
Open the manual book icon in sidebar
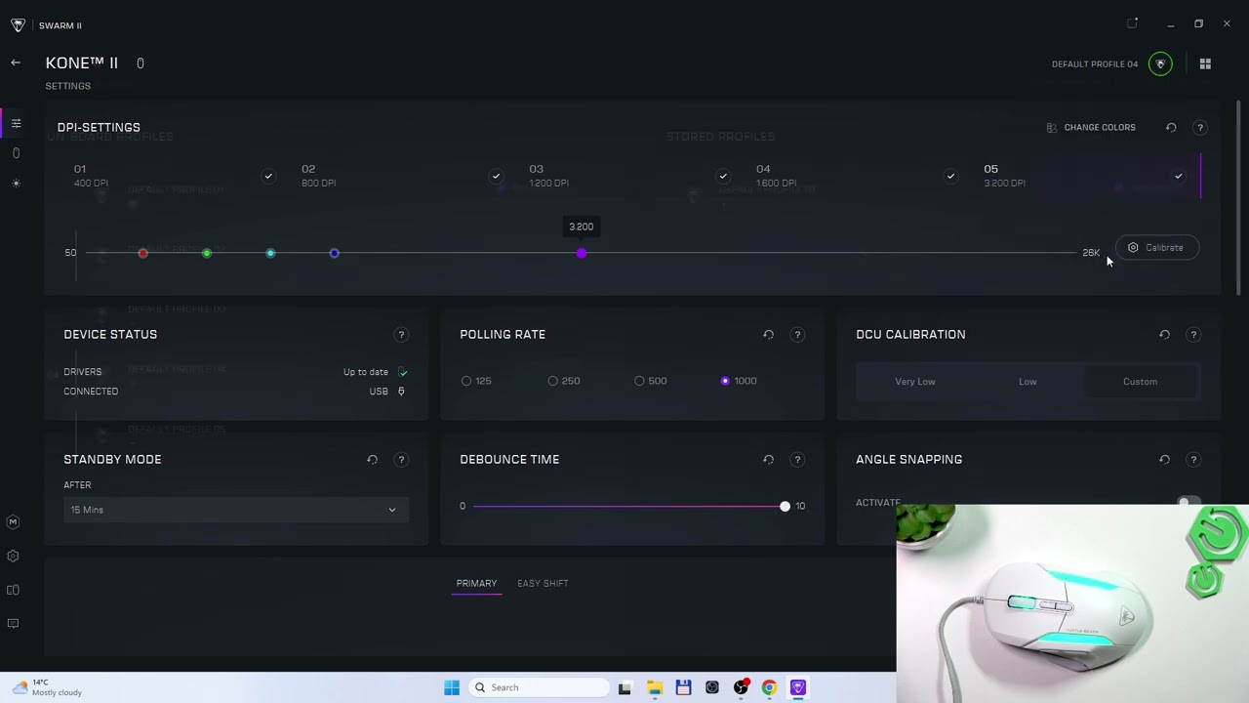(13, 590)
